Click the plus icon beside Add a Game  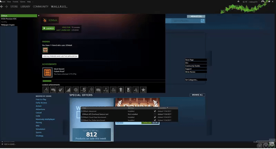click(x=2, y=144)
